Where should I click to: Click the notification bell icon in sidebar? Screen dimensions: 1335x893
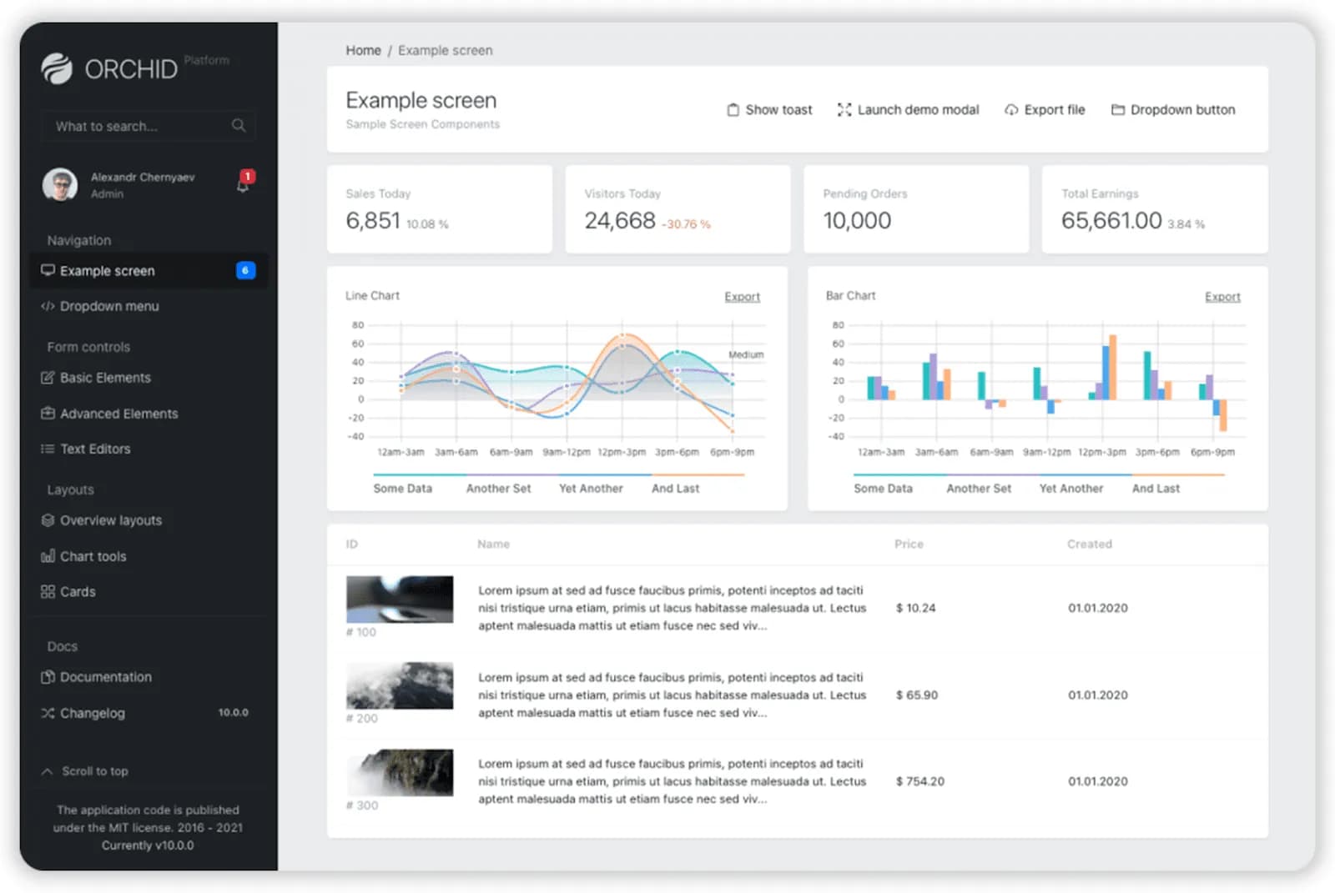(x=243, y=183)
